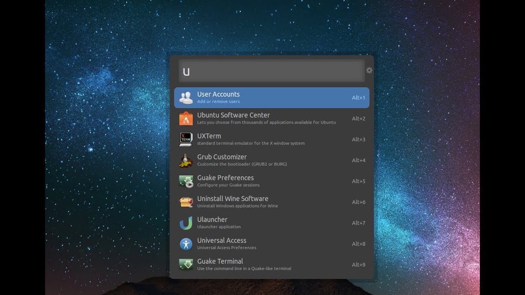
Task: Click 'Uninstall Windows applications for Wine' text
Action: 237,206
